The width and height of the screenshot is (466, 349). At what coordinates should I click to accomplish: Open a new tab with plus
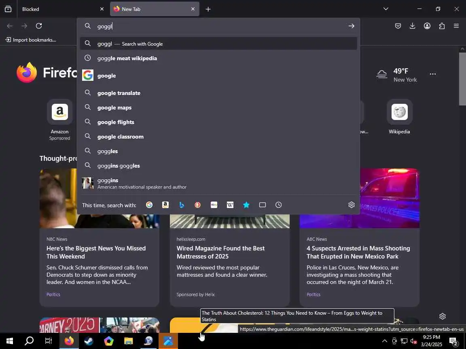coord(208,9)
